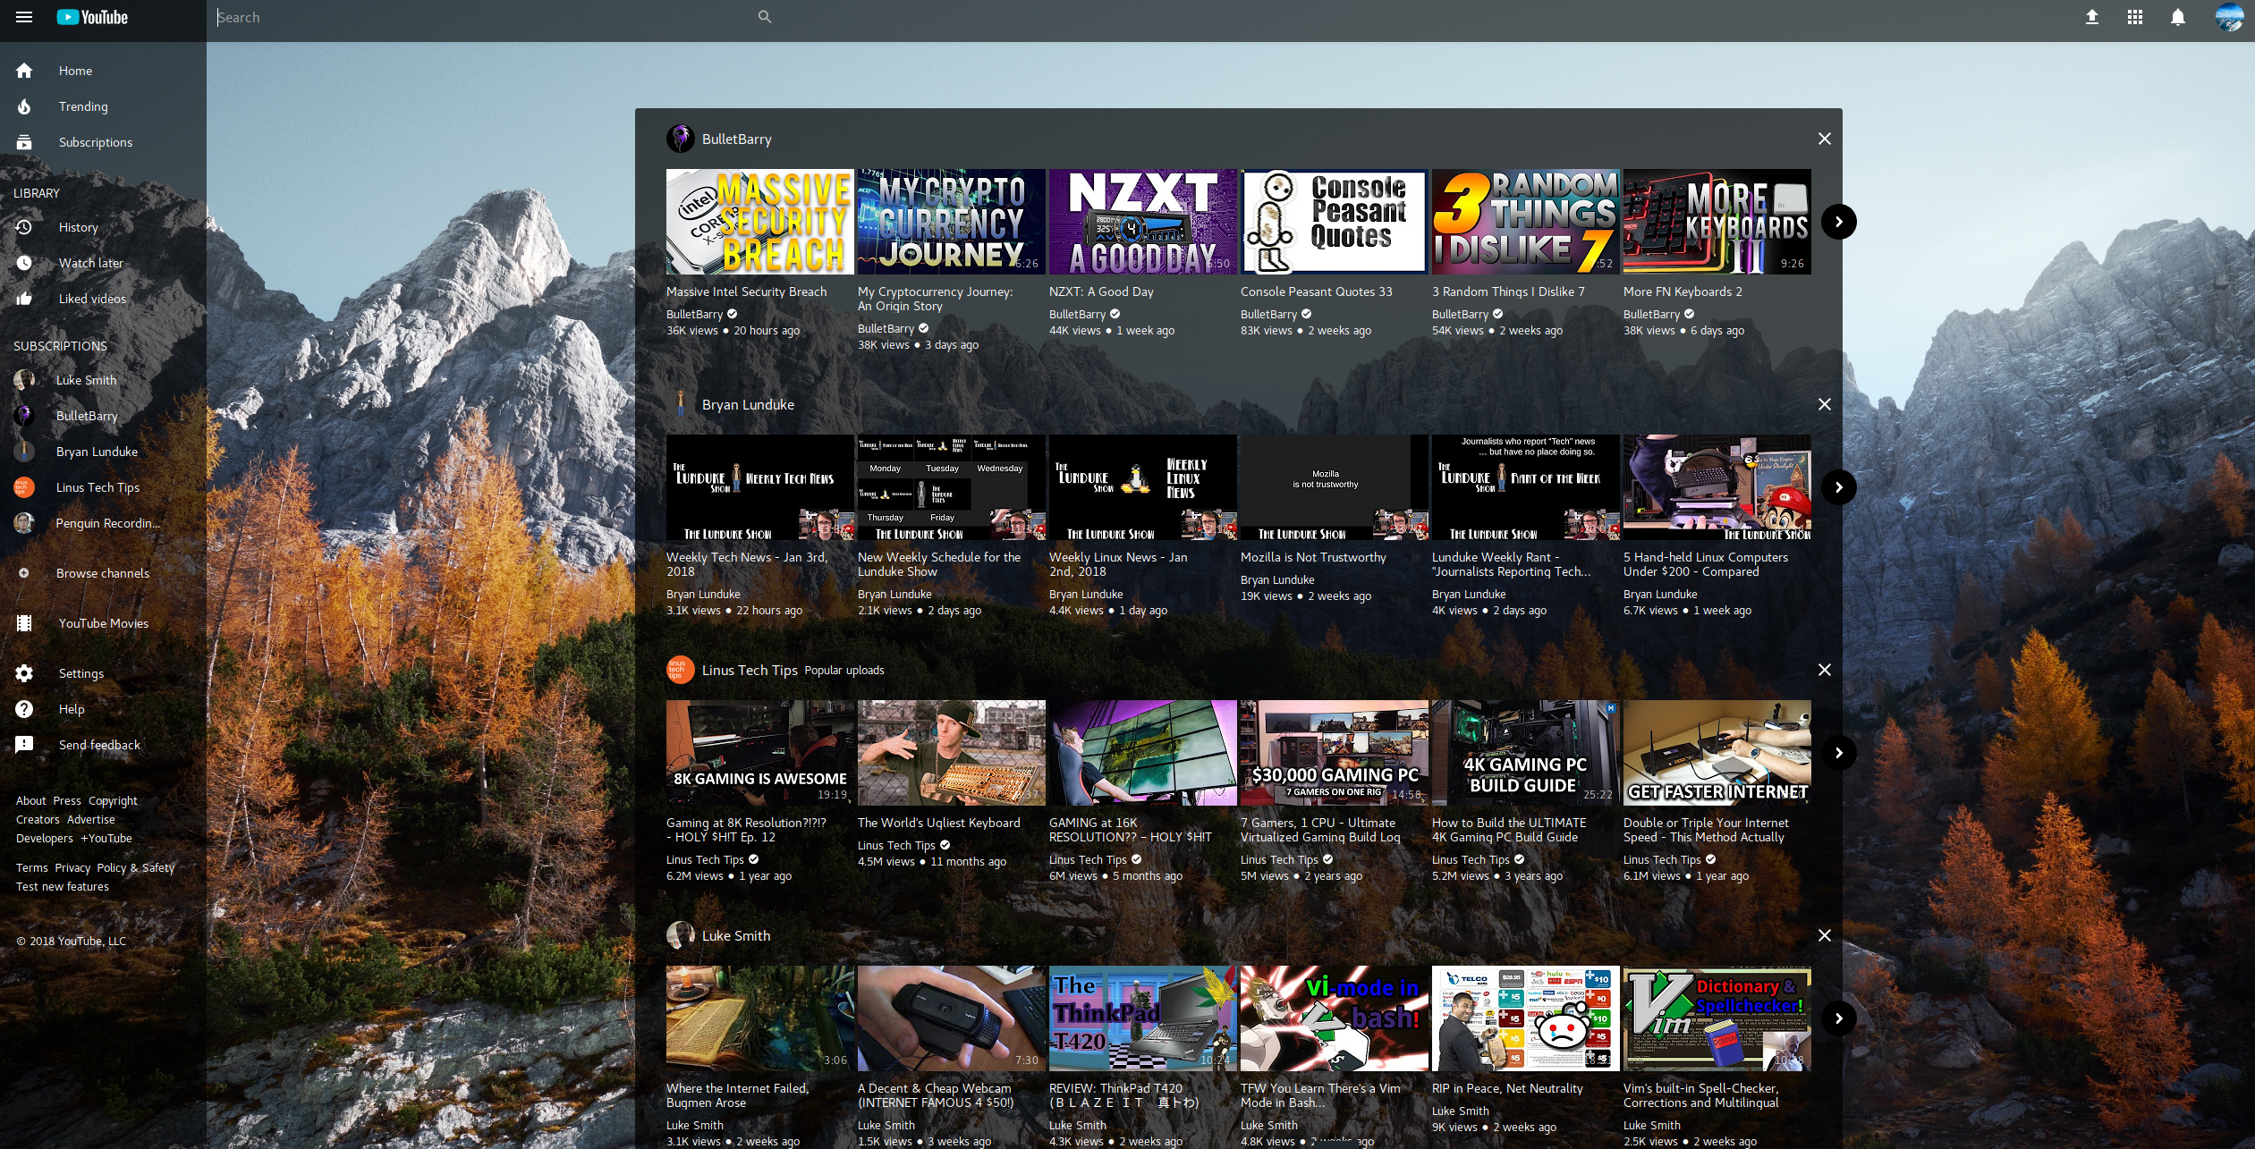Click the Help question mark icon

point(24,709)
